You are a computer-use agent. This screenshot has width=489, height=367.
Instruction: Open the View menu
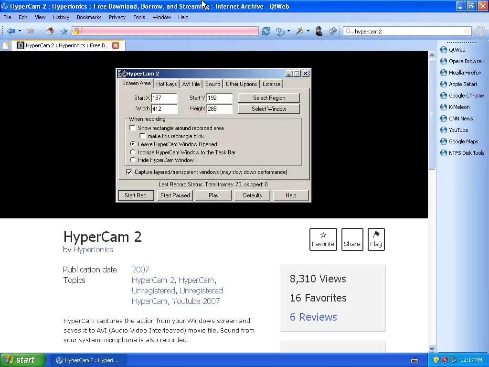click(x=40, y=17)
